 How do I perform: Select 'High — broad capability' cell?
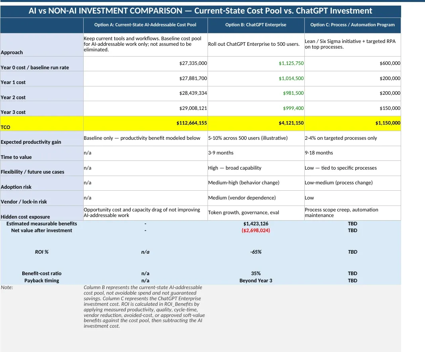tap(256, 168)
